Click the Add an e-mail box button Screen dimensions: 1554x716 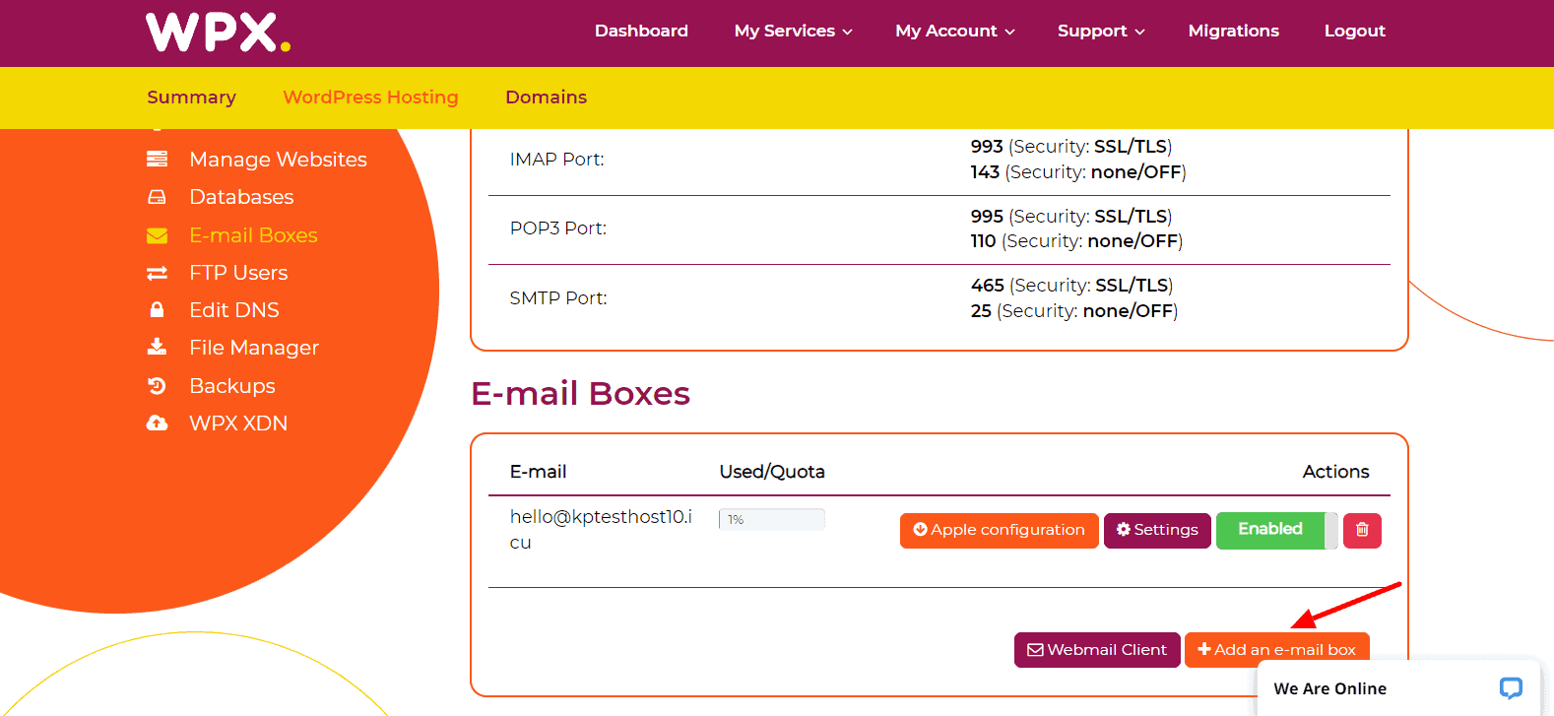1276,650
